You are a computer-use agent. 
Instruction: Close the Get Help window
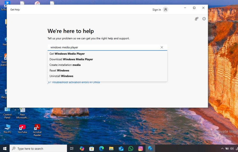203,8
